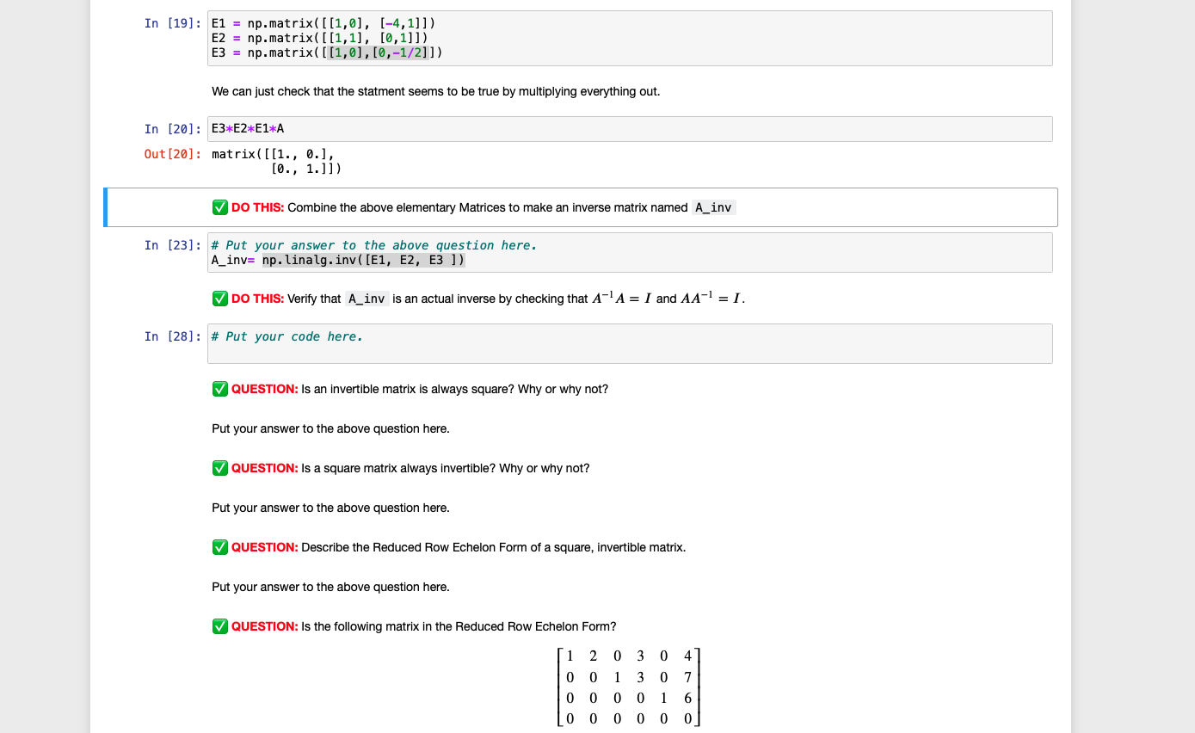1195x733 pixels.
Task: Click the blue selection bar beside the DO THIS cell
Action: click(106, 206)
